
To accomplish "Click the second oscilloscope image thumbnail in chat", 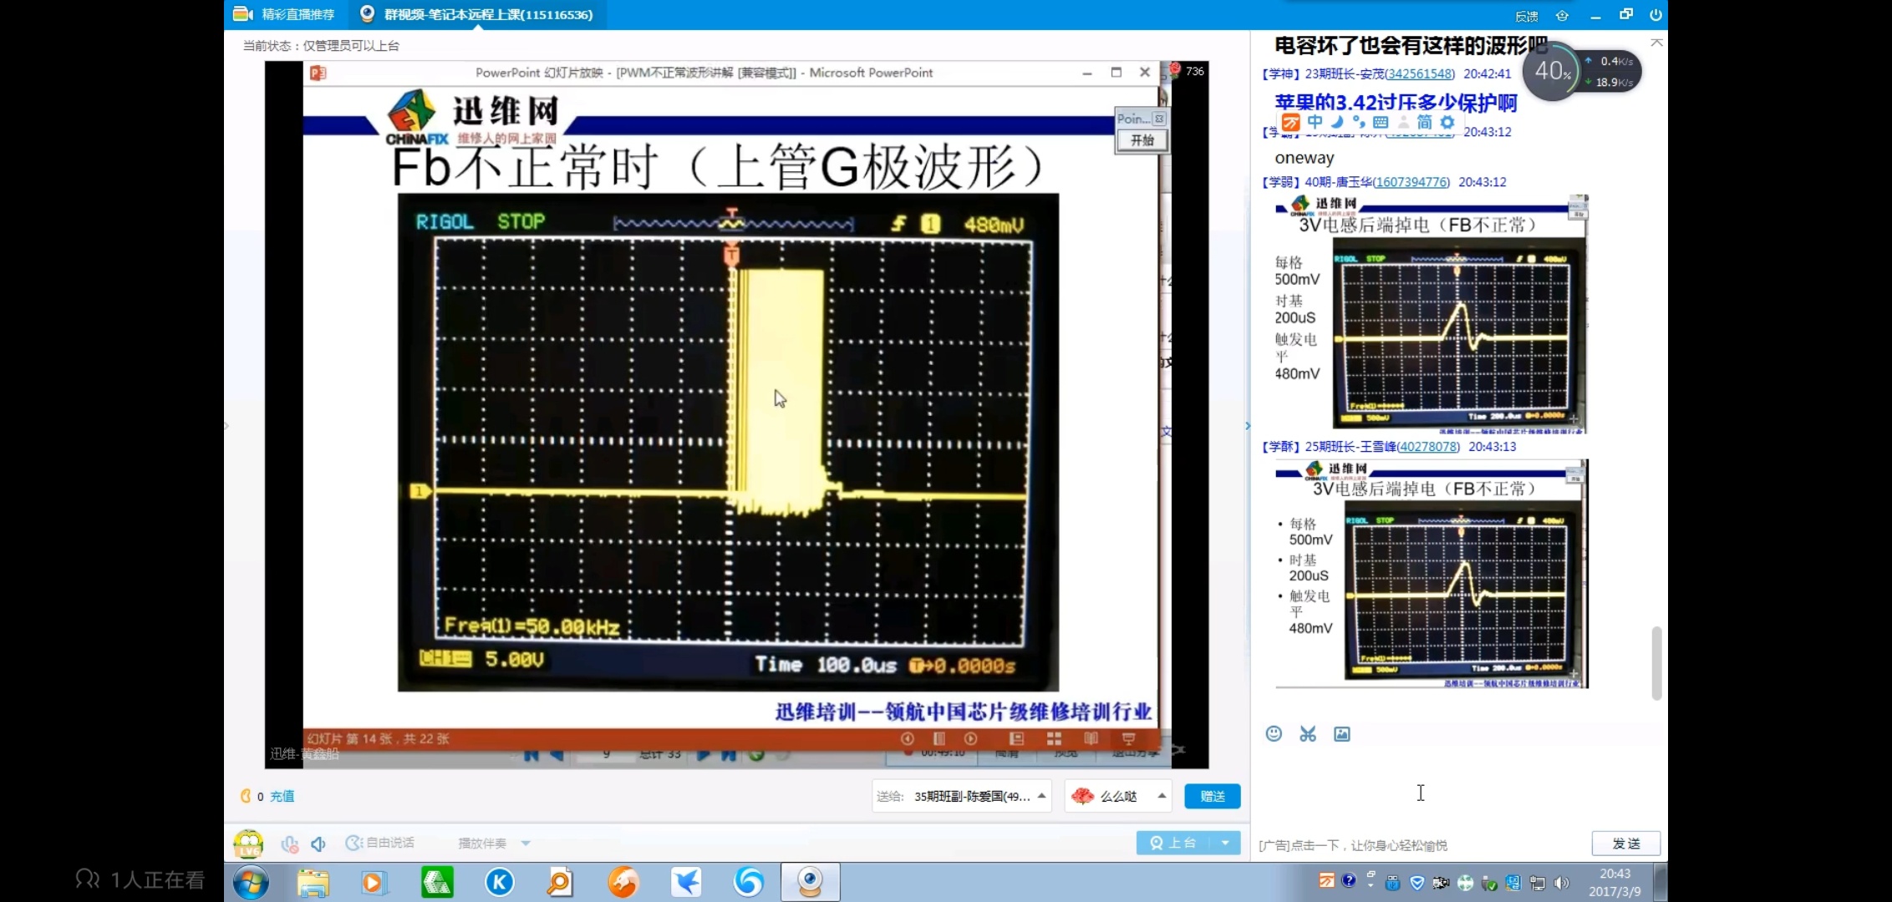I will [x=1431, y=575].
